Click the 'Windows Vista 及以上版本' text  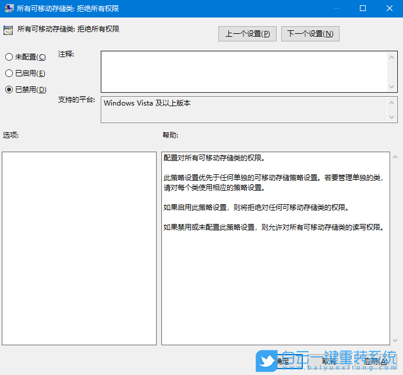(147, 103)
